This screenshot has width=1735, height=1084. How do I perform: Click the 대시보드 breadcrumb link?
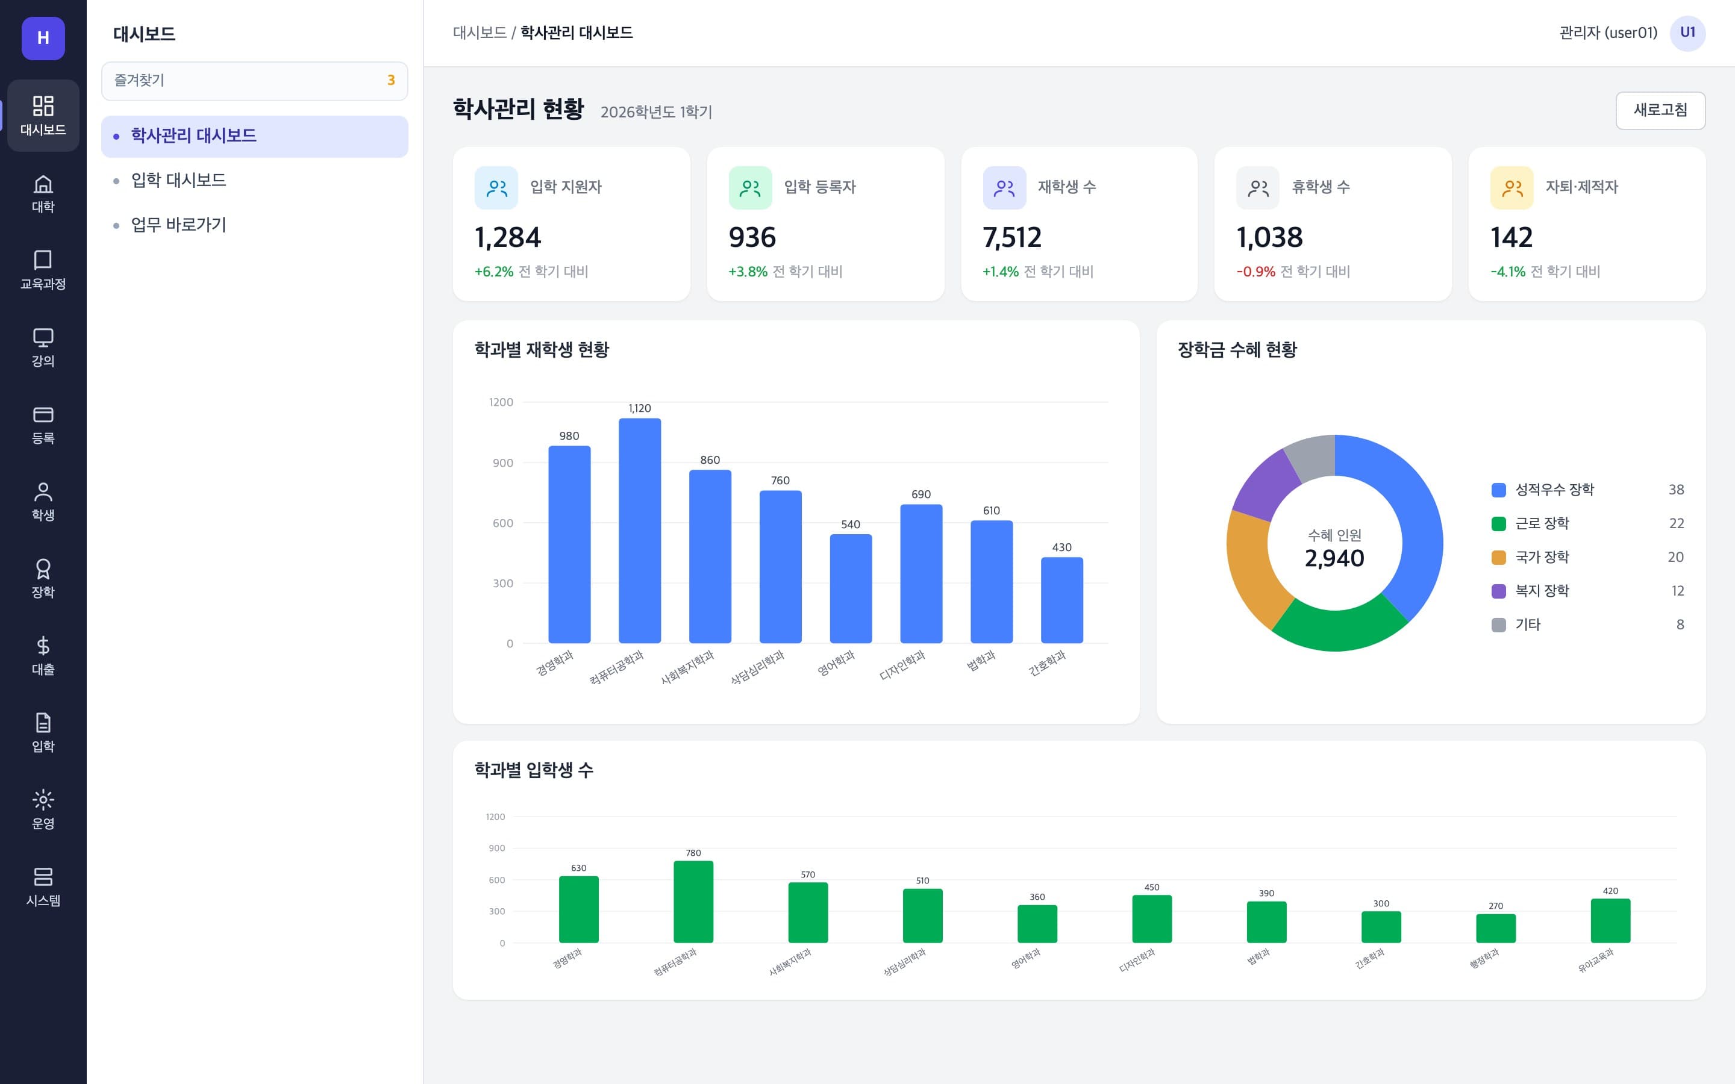point(480,33)
